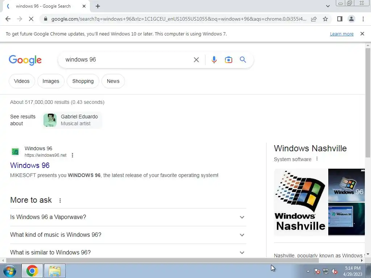
Task: Open the Learn more link
Action: 342,34
